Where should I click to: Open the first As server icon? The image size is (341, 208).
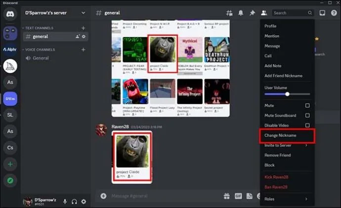(10, 82)
